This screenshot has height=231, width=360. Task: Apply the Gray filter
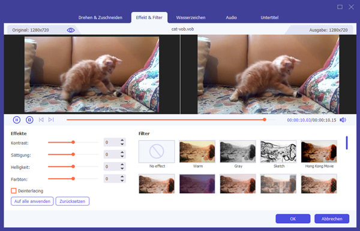pyautogui.click(x=238, y=151)
